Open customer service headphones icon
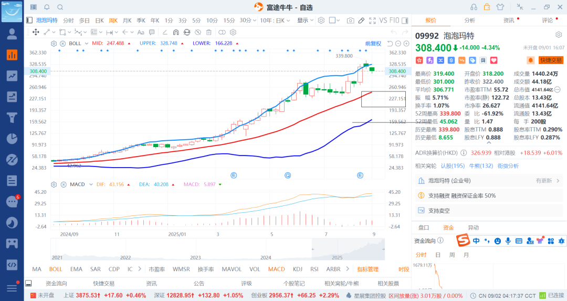Viewport: 567px width, 301px height. 474,7
